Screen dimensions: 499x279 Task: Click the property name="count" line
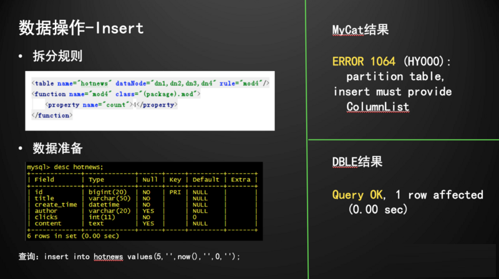[x=112, y=105]
